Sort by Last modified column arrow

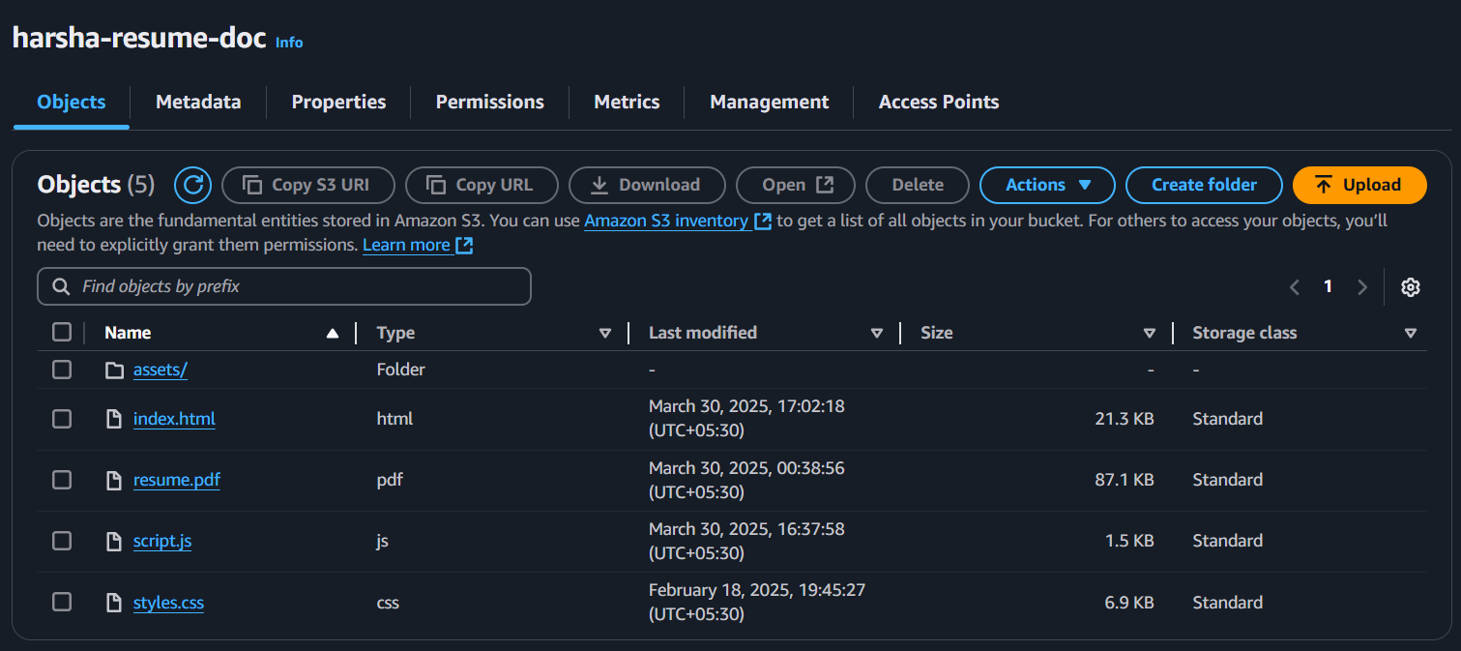tap(877, 333)
